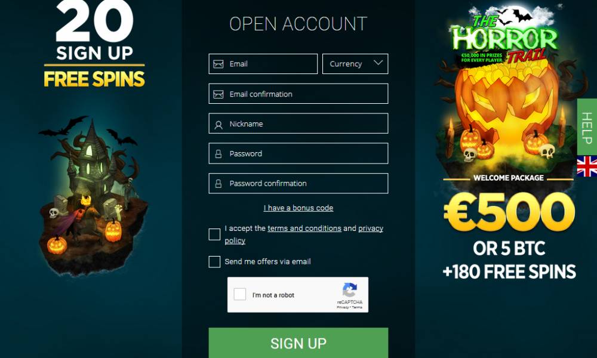Screen dimensions: 597x358
Task: Click the Currency dropdown chevron arrow
Action: tap(378, 63)
